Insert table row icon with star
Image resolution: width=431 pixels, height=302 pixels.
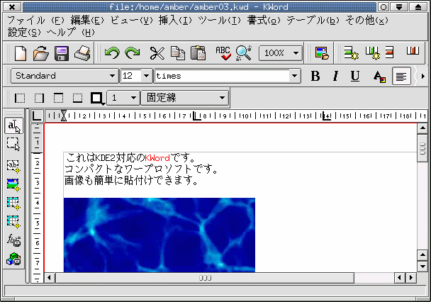(x=351, y=53)
